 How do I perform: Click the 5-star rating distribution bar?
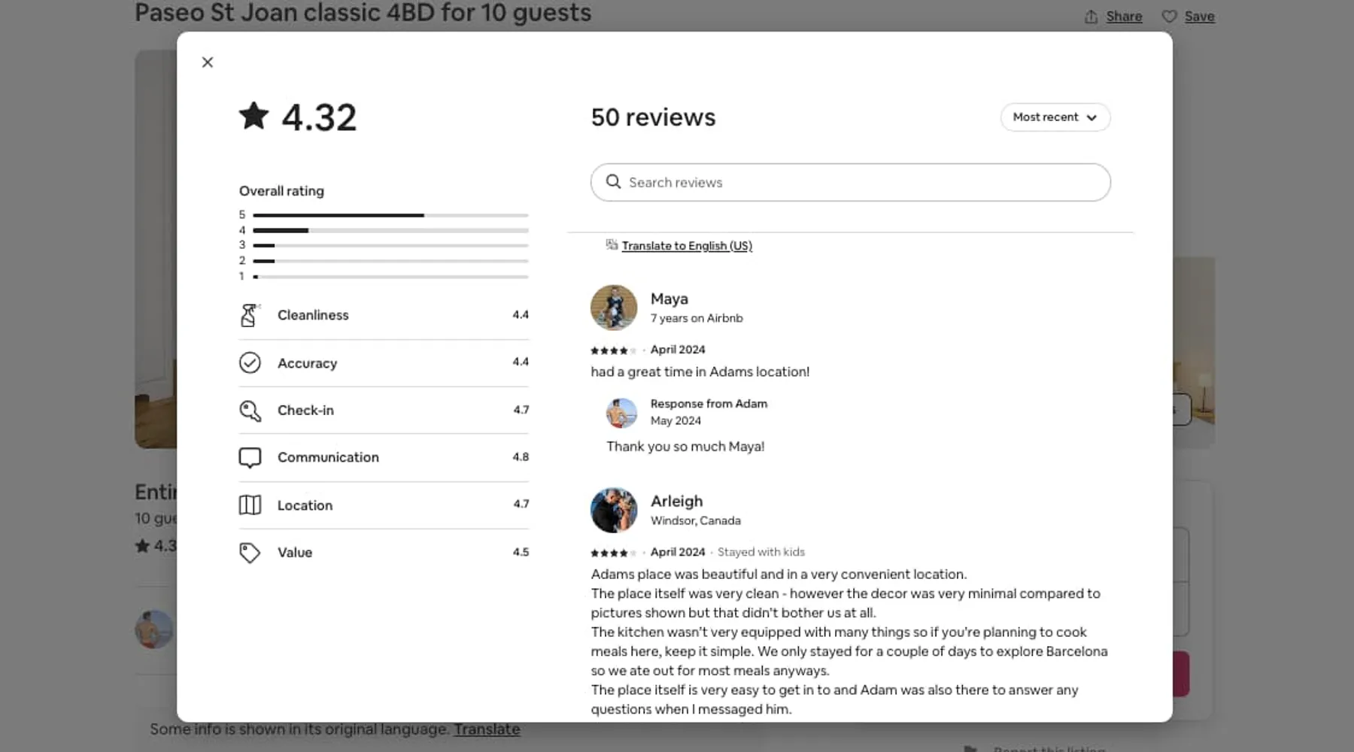coord(390,215)
